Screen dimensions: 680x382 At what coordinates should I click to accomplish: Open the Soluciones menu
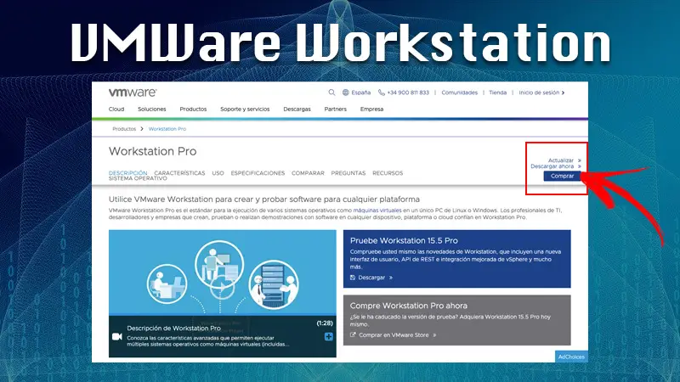point(152,110)
